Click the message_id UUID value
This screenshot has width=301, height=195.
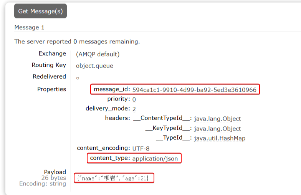[194, 90]
